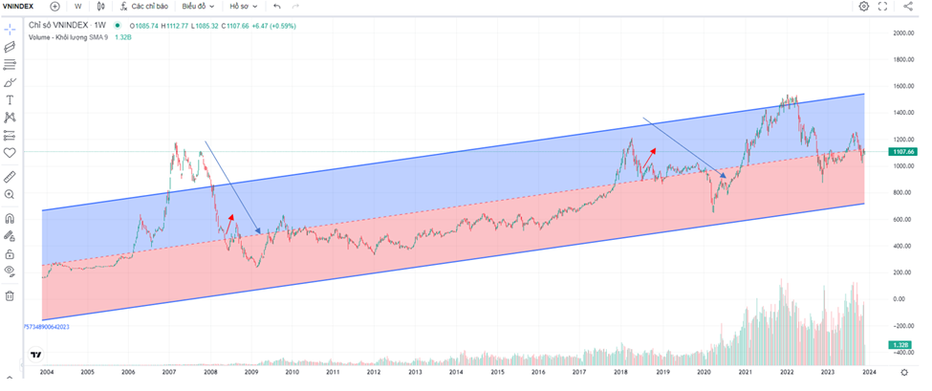Click the heart favorites icon
The height and width of the screenshot is (391, 932).
(10, 153)
